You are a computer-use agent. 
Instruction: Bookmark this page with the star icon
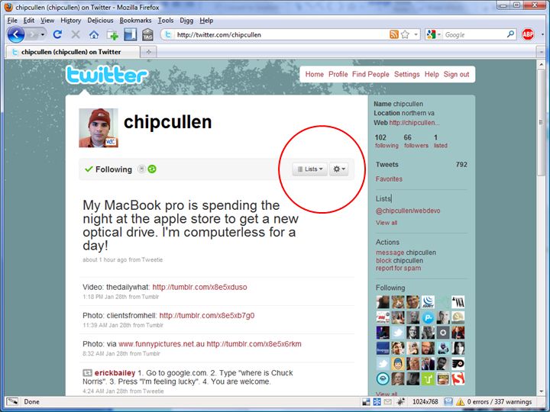(405, 34)
